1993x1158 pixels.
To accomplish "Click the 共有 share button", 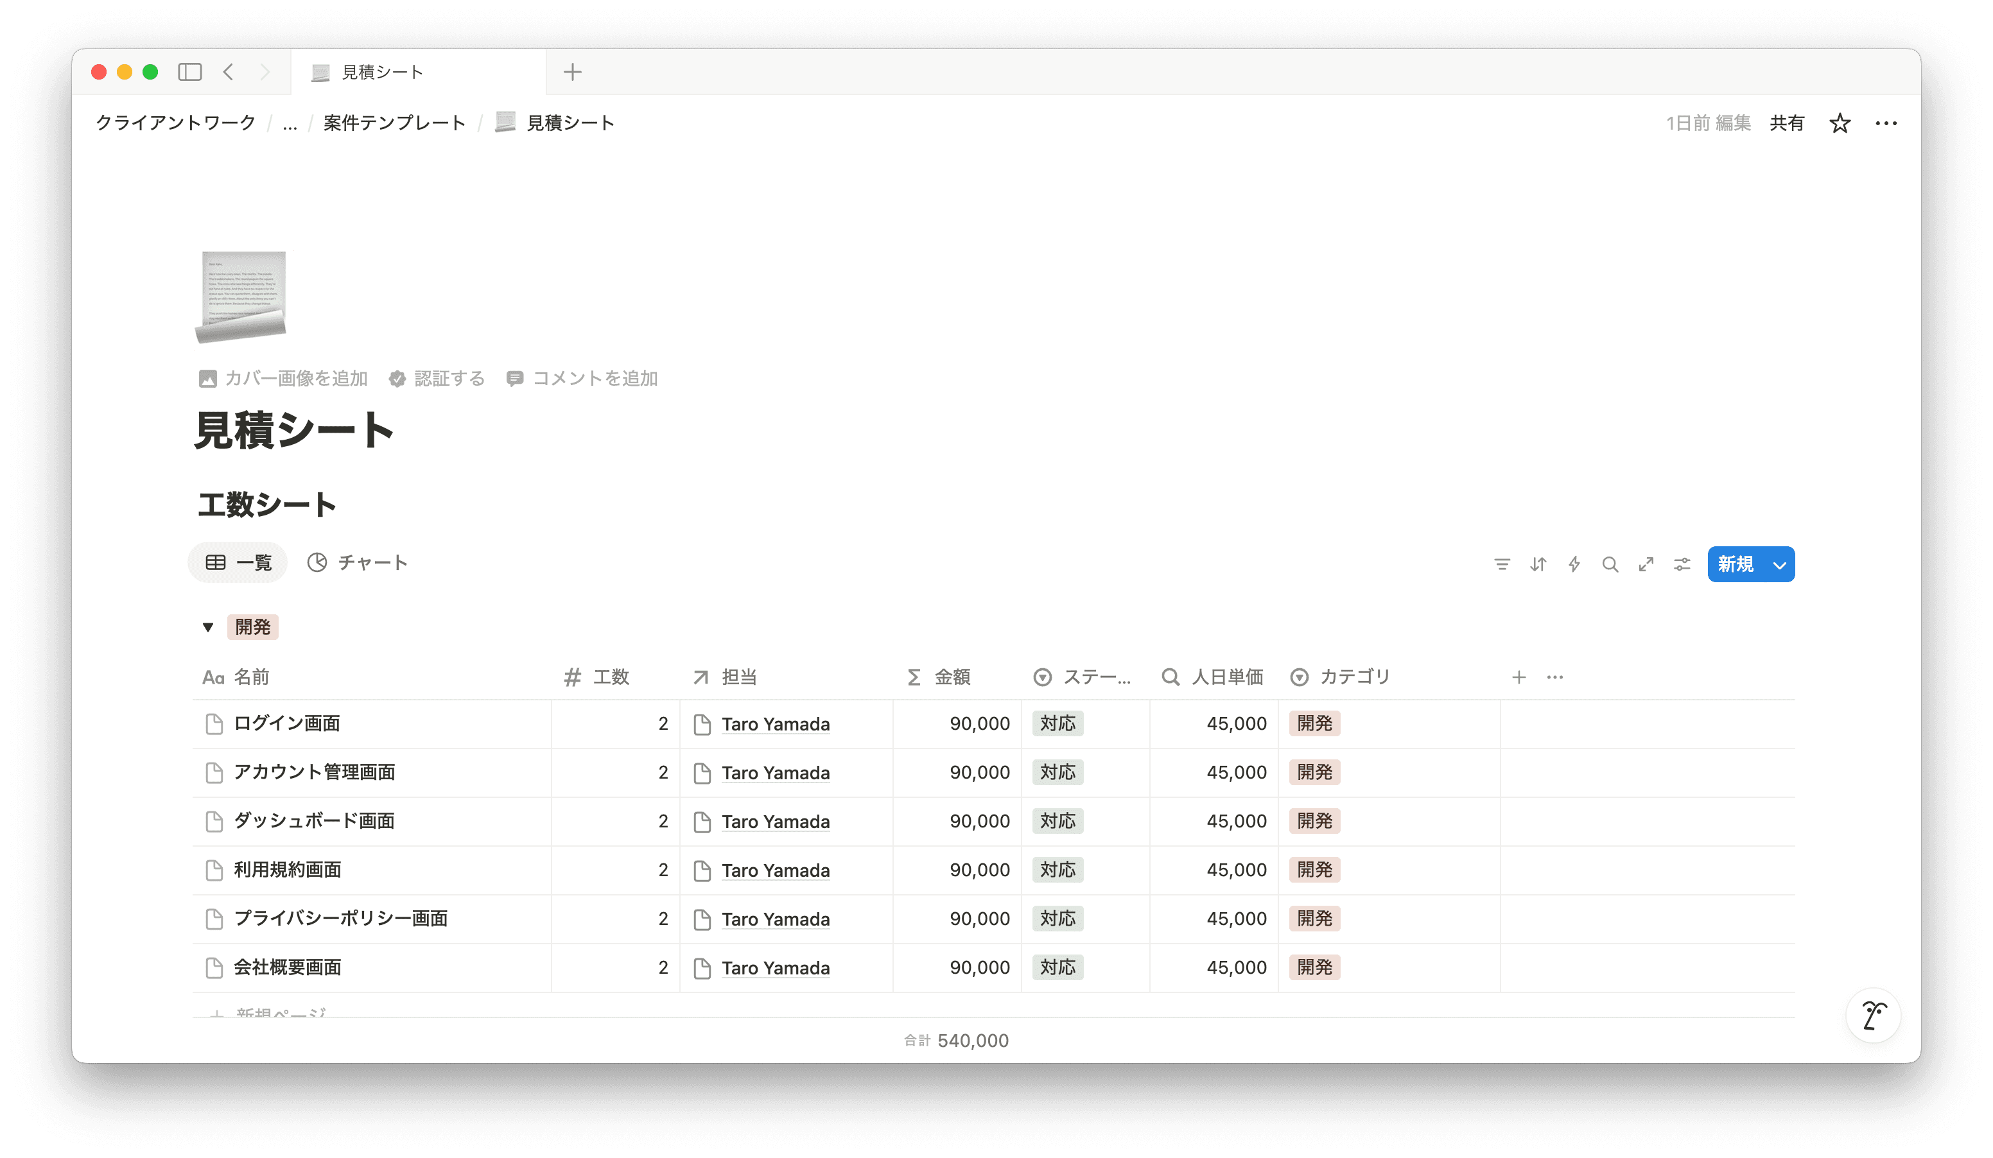I will 1787,123.
